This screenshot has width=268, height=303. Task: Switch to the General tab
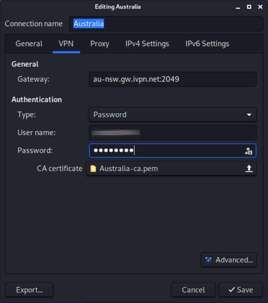click(x=29, y=44)
